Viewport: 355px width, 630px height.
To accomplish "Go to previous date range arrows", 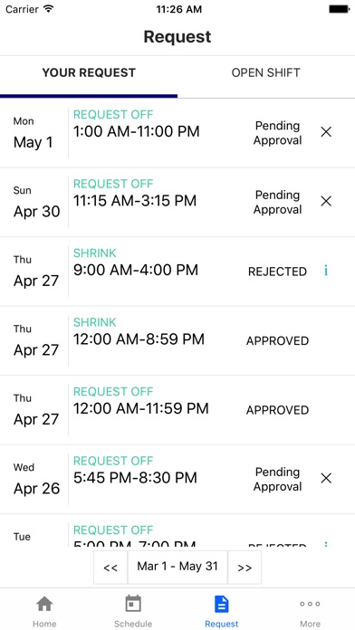I will (110, 568).
